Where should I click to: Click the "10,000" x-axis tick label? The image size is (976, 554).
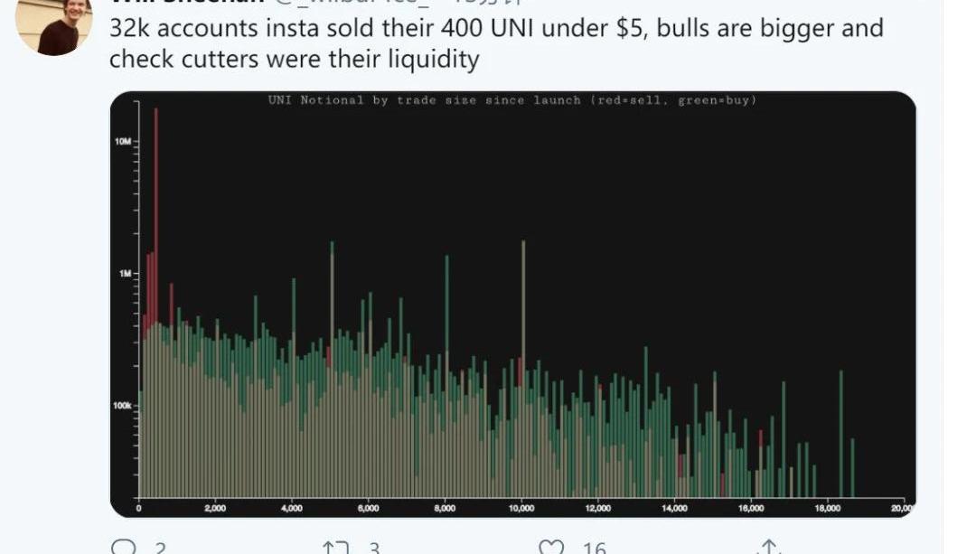pos(521,509)
